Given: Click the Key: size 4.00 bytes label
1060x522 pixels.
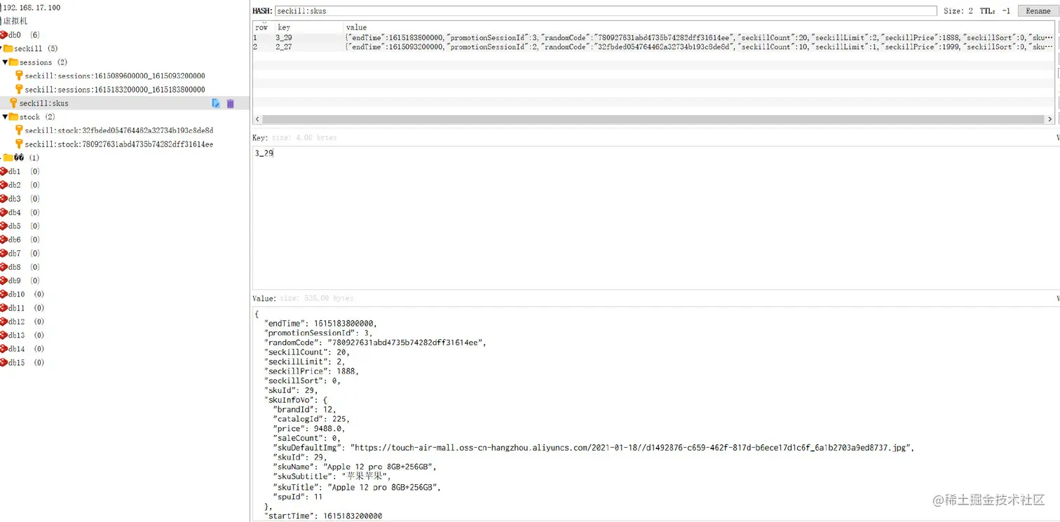Looking at the screenshot, I should tap(294, 137).
